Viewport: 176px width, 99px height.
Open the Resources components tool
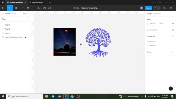(x=39, y=8)
